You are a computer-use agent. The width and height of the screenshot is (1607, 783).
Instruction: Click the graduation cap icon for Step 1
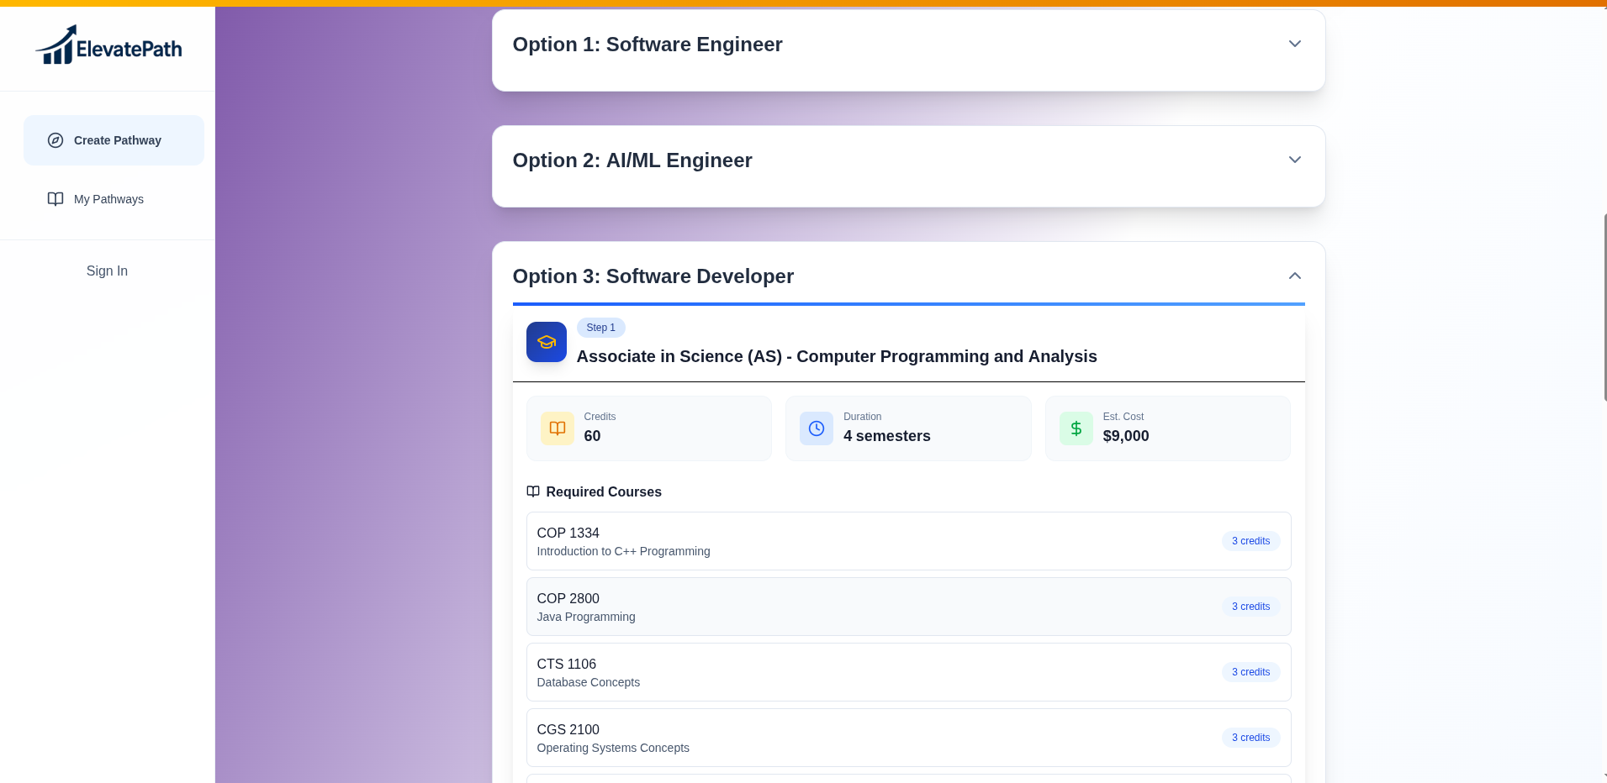[x=547, y=342]
